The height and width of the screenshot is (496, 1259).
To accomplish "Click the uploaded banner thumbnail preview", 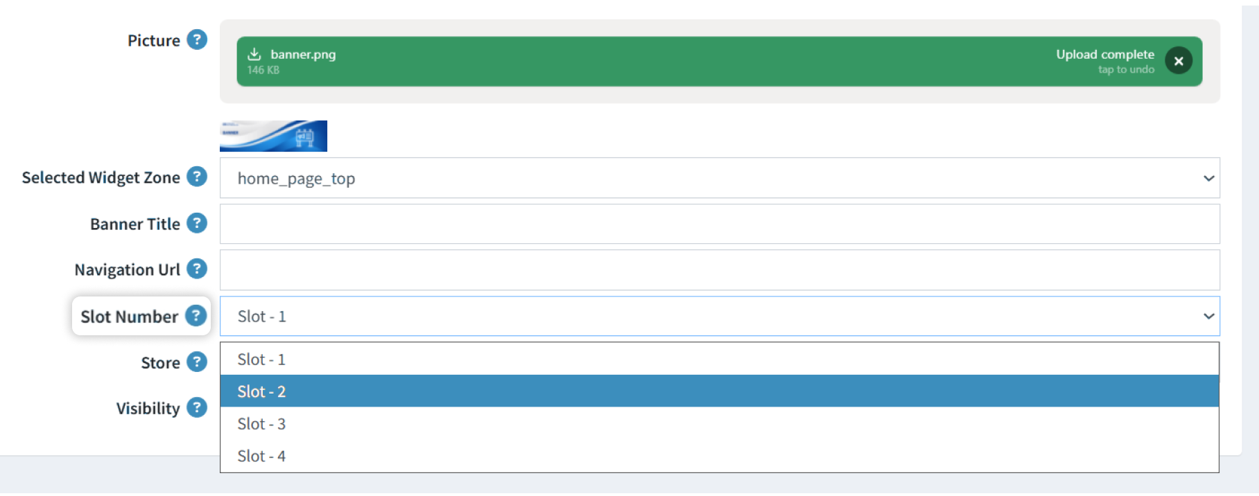I will (273, 136).
